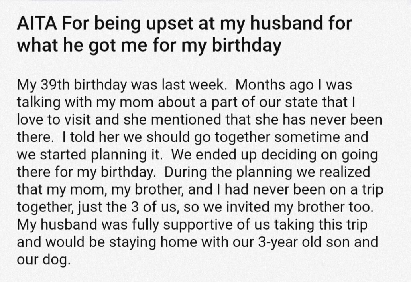This screenshot has height=282, width=411.
Task: Open the AITA post title heading
Action: tap(184, 34)
